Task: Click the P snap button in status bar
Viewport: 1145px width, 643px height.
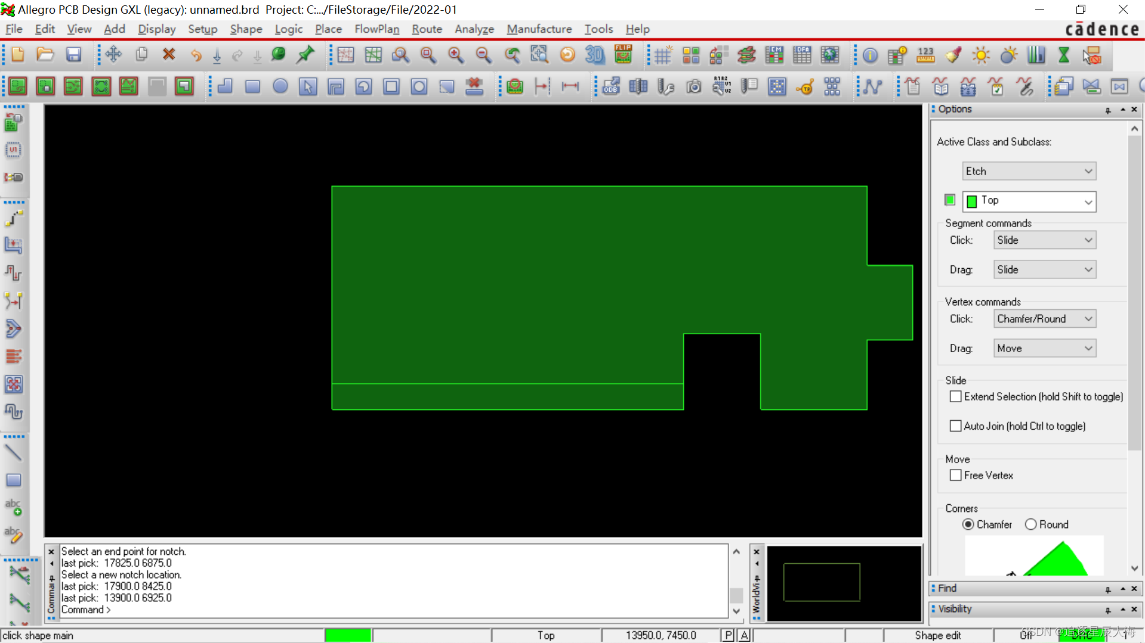Action: point(727,635)
